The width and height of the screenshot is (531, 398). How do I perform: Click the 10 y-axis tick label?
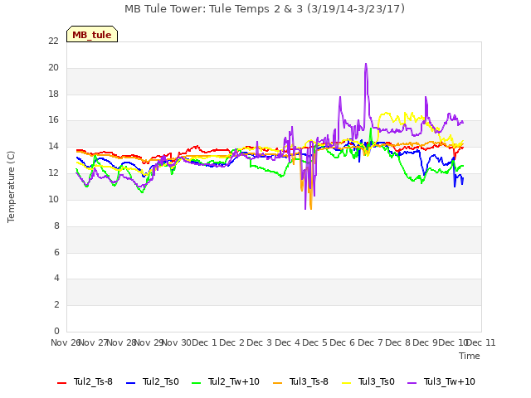pyautogui.click(x=53, y=199)
